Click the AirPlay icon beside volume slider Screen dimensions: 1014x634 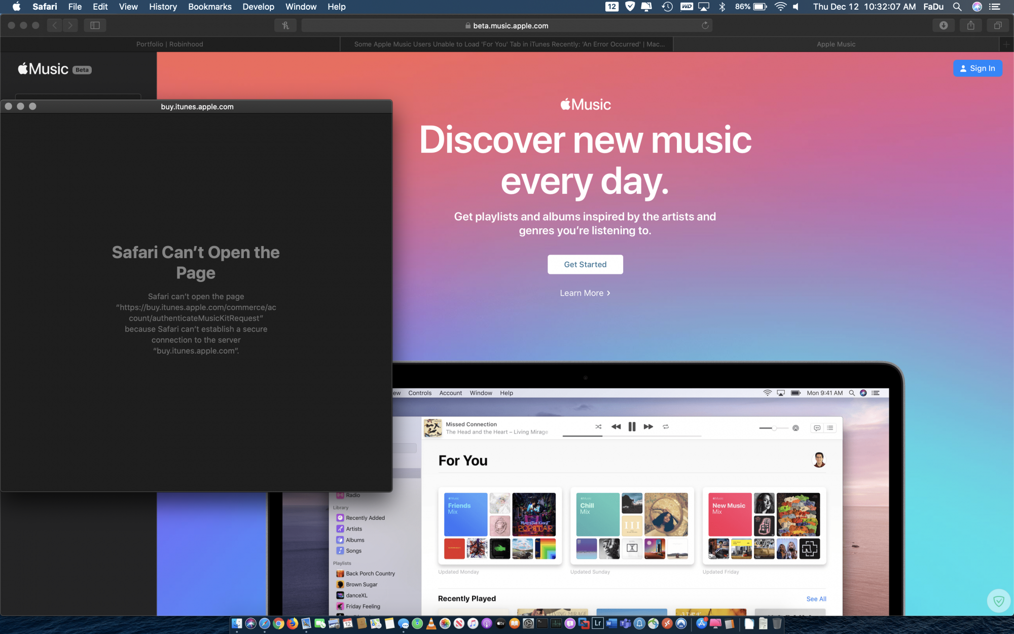point(795,428)
